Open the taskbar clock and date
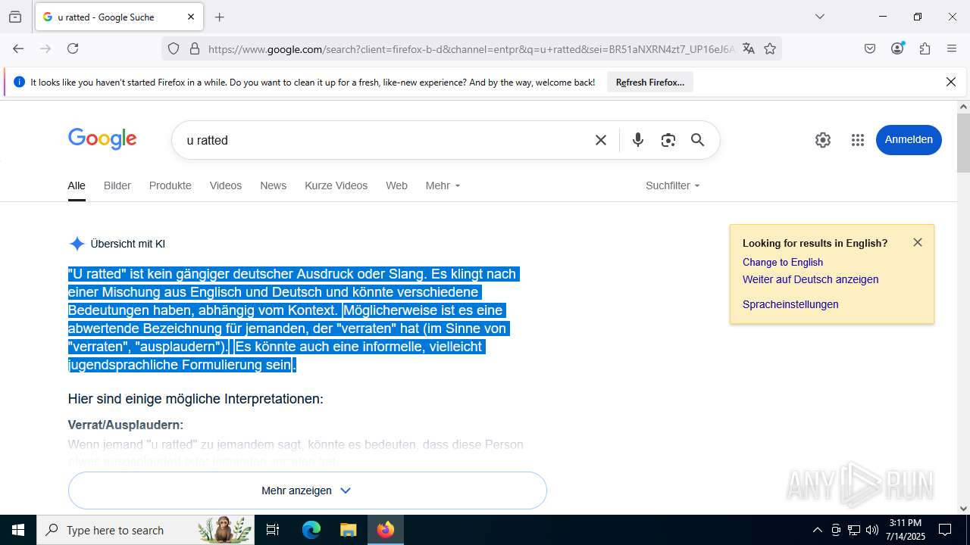The height and width of the screenshot is (545, 970). (906, 530)
